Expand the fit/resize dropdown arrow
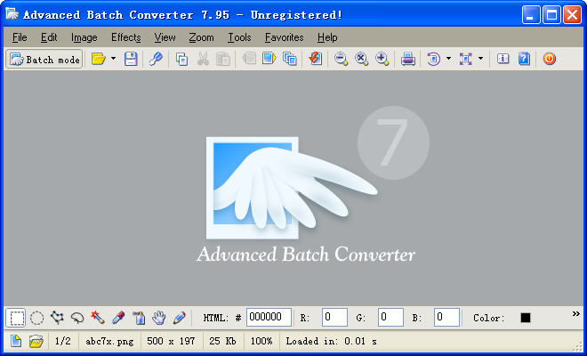The image size is (587, 356). pyautogui.click(x=480, y=59)
